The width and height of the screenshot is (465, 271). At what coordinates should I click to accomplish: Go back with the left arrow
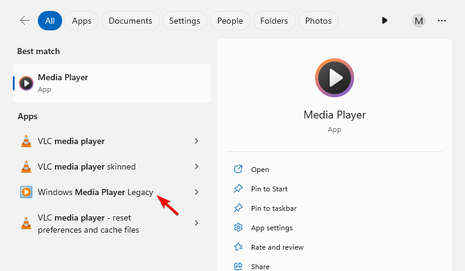click(x=25, y=21)
